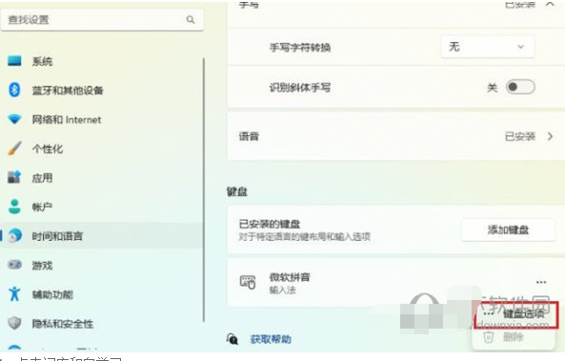The image size is (565, 361).
Task: Click the sidebar vertical scrollbar
Action: coord(204,190)
